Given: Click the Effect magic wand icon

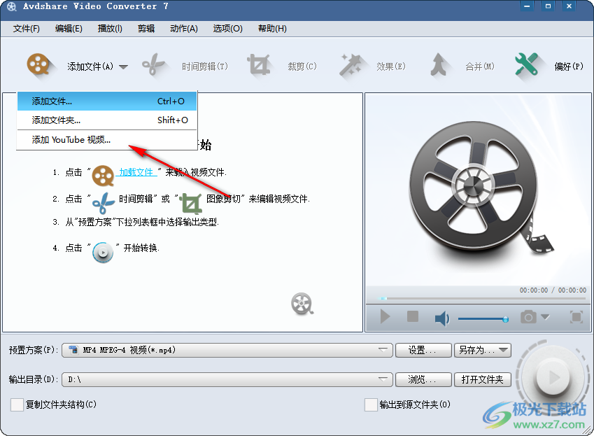Looking at the screenshot, I should (350, 65).
